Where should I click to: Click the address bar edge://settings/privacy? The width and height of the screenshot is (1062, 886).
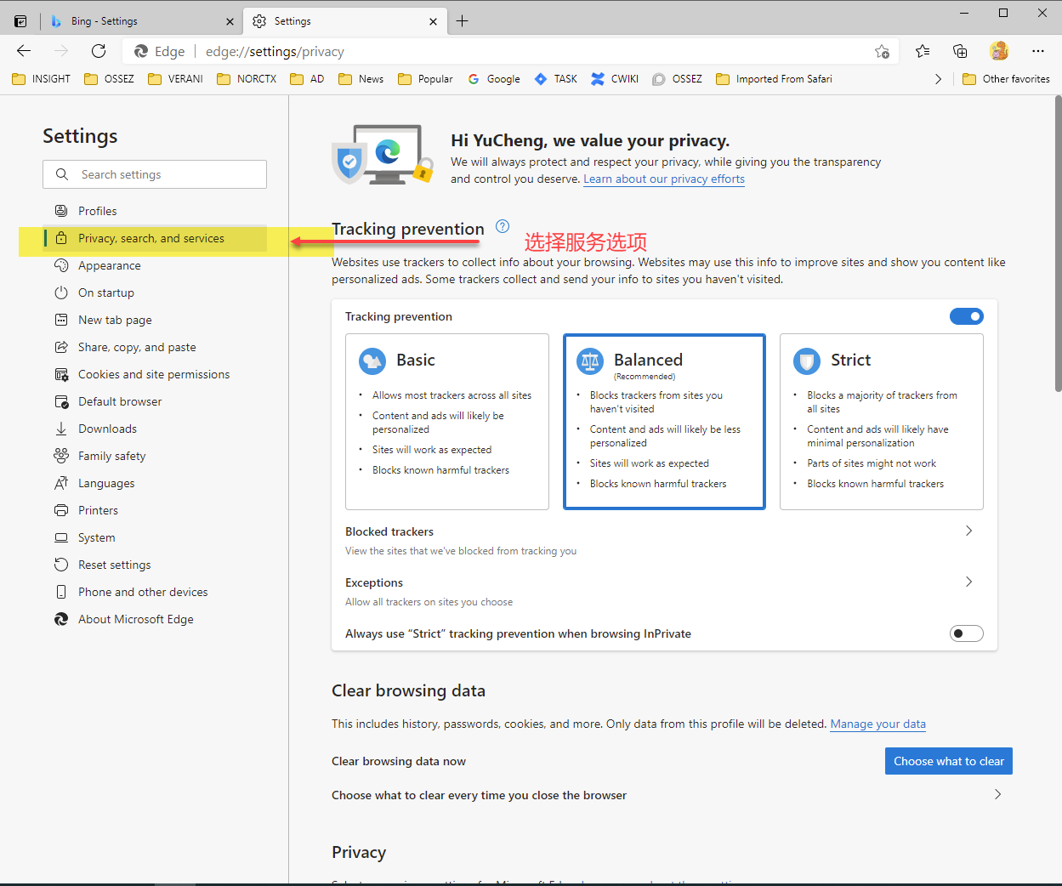(510, 51)
